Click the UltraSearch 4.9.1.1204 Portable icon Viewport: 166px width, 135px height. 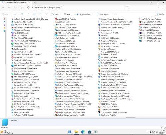point(12,74)
